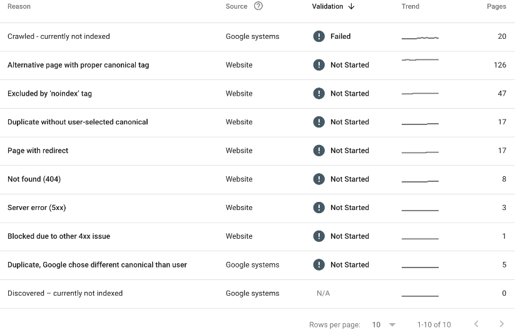Viewport: 515px width, 335px height.
Task: Open 'Discovered – currently not indexed' row
Action: pyautogui.click(x=65, y=293)
